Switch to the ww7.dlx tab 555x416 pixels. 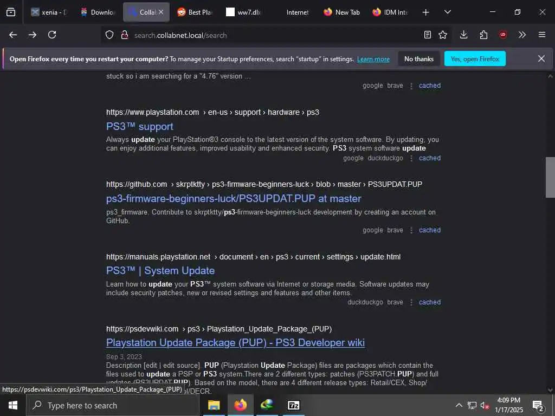coord(243,12)
